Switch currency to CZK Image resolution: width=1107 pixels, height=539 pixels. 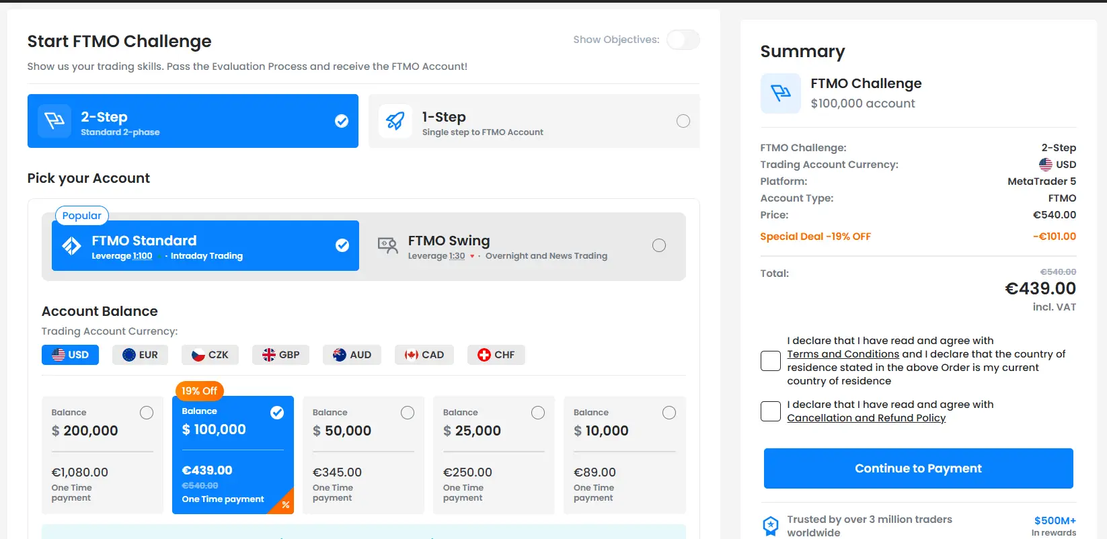[x=210, y=355]
